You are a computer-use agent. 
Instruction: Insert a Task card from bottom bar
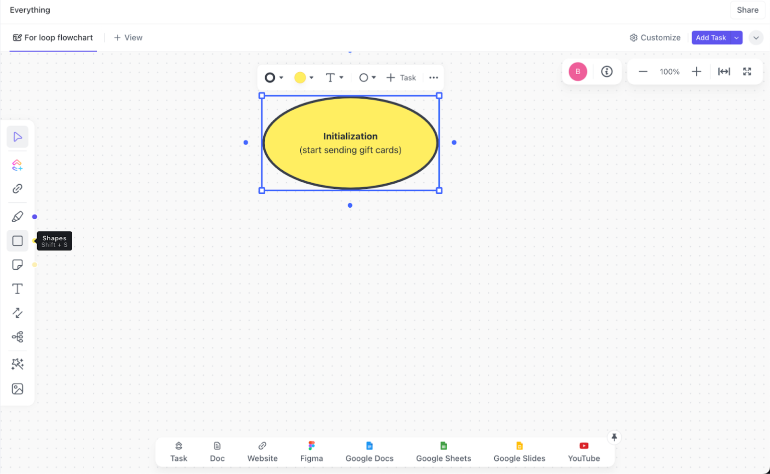178,452
